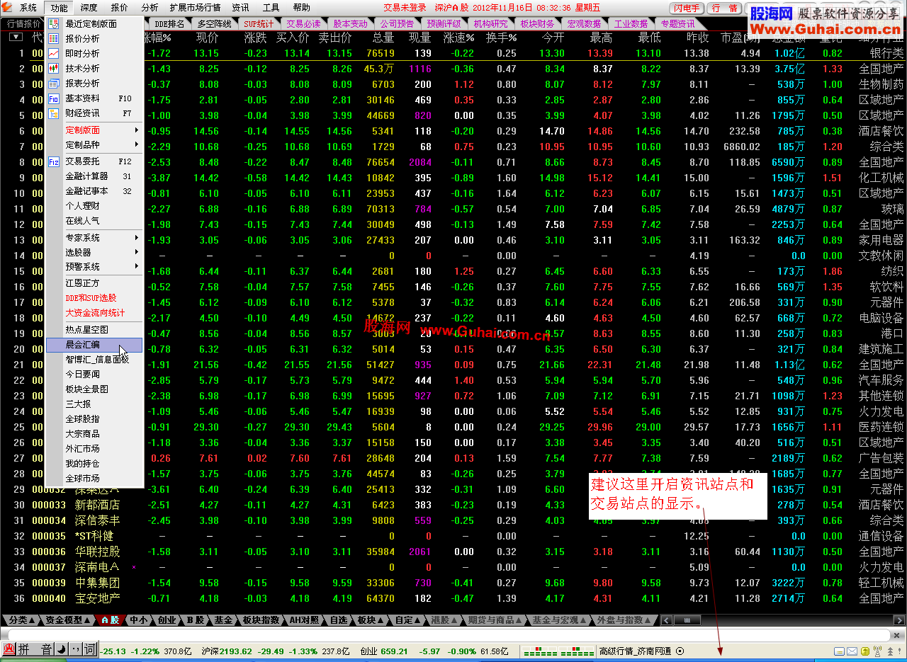
Task: Expand the 自定 bottom tab menu
Action: point(408,620)
